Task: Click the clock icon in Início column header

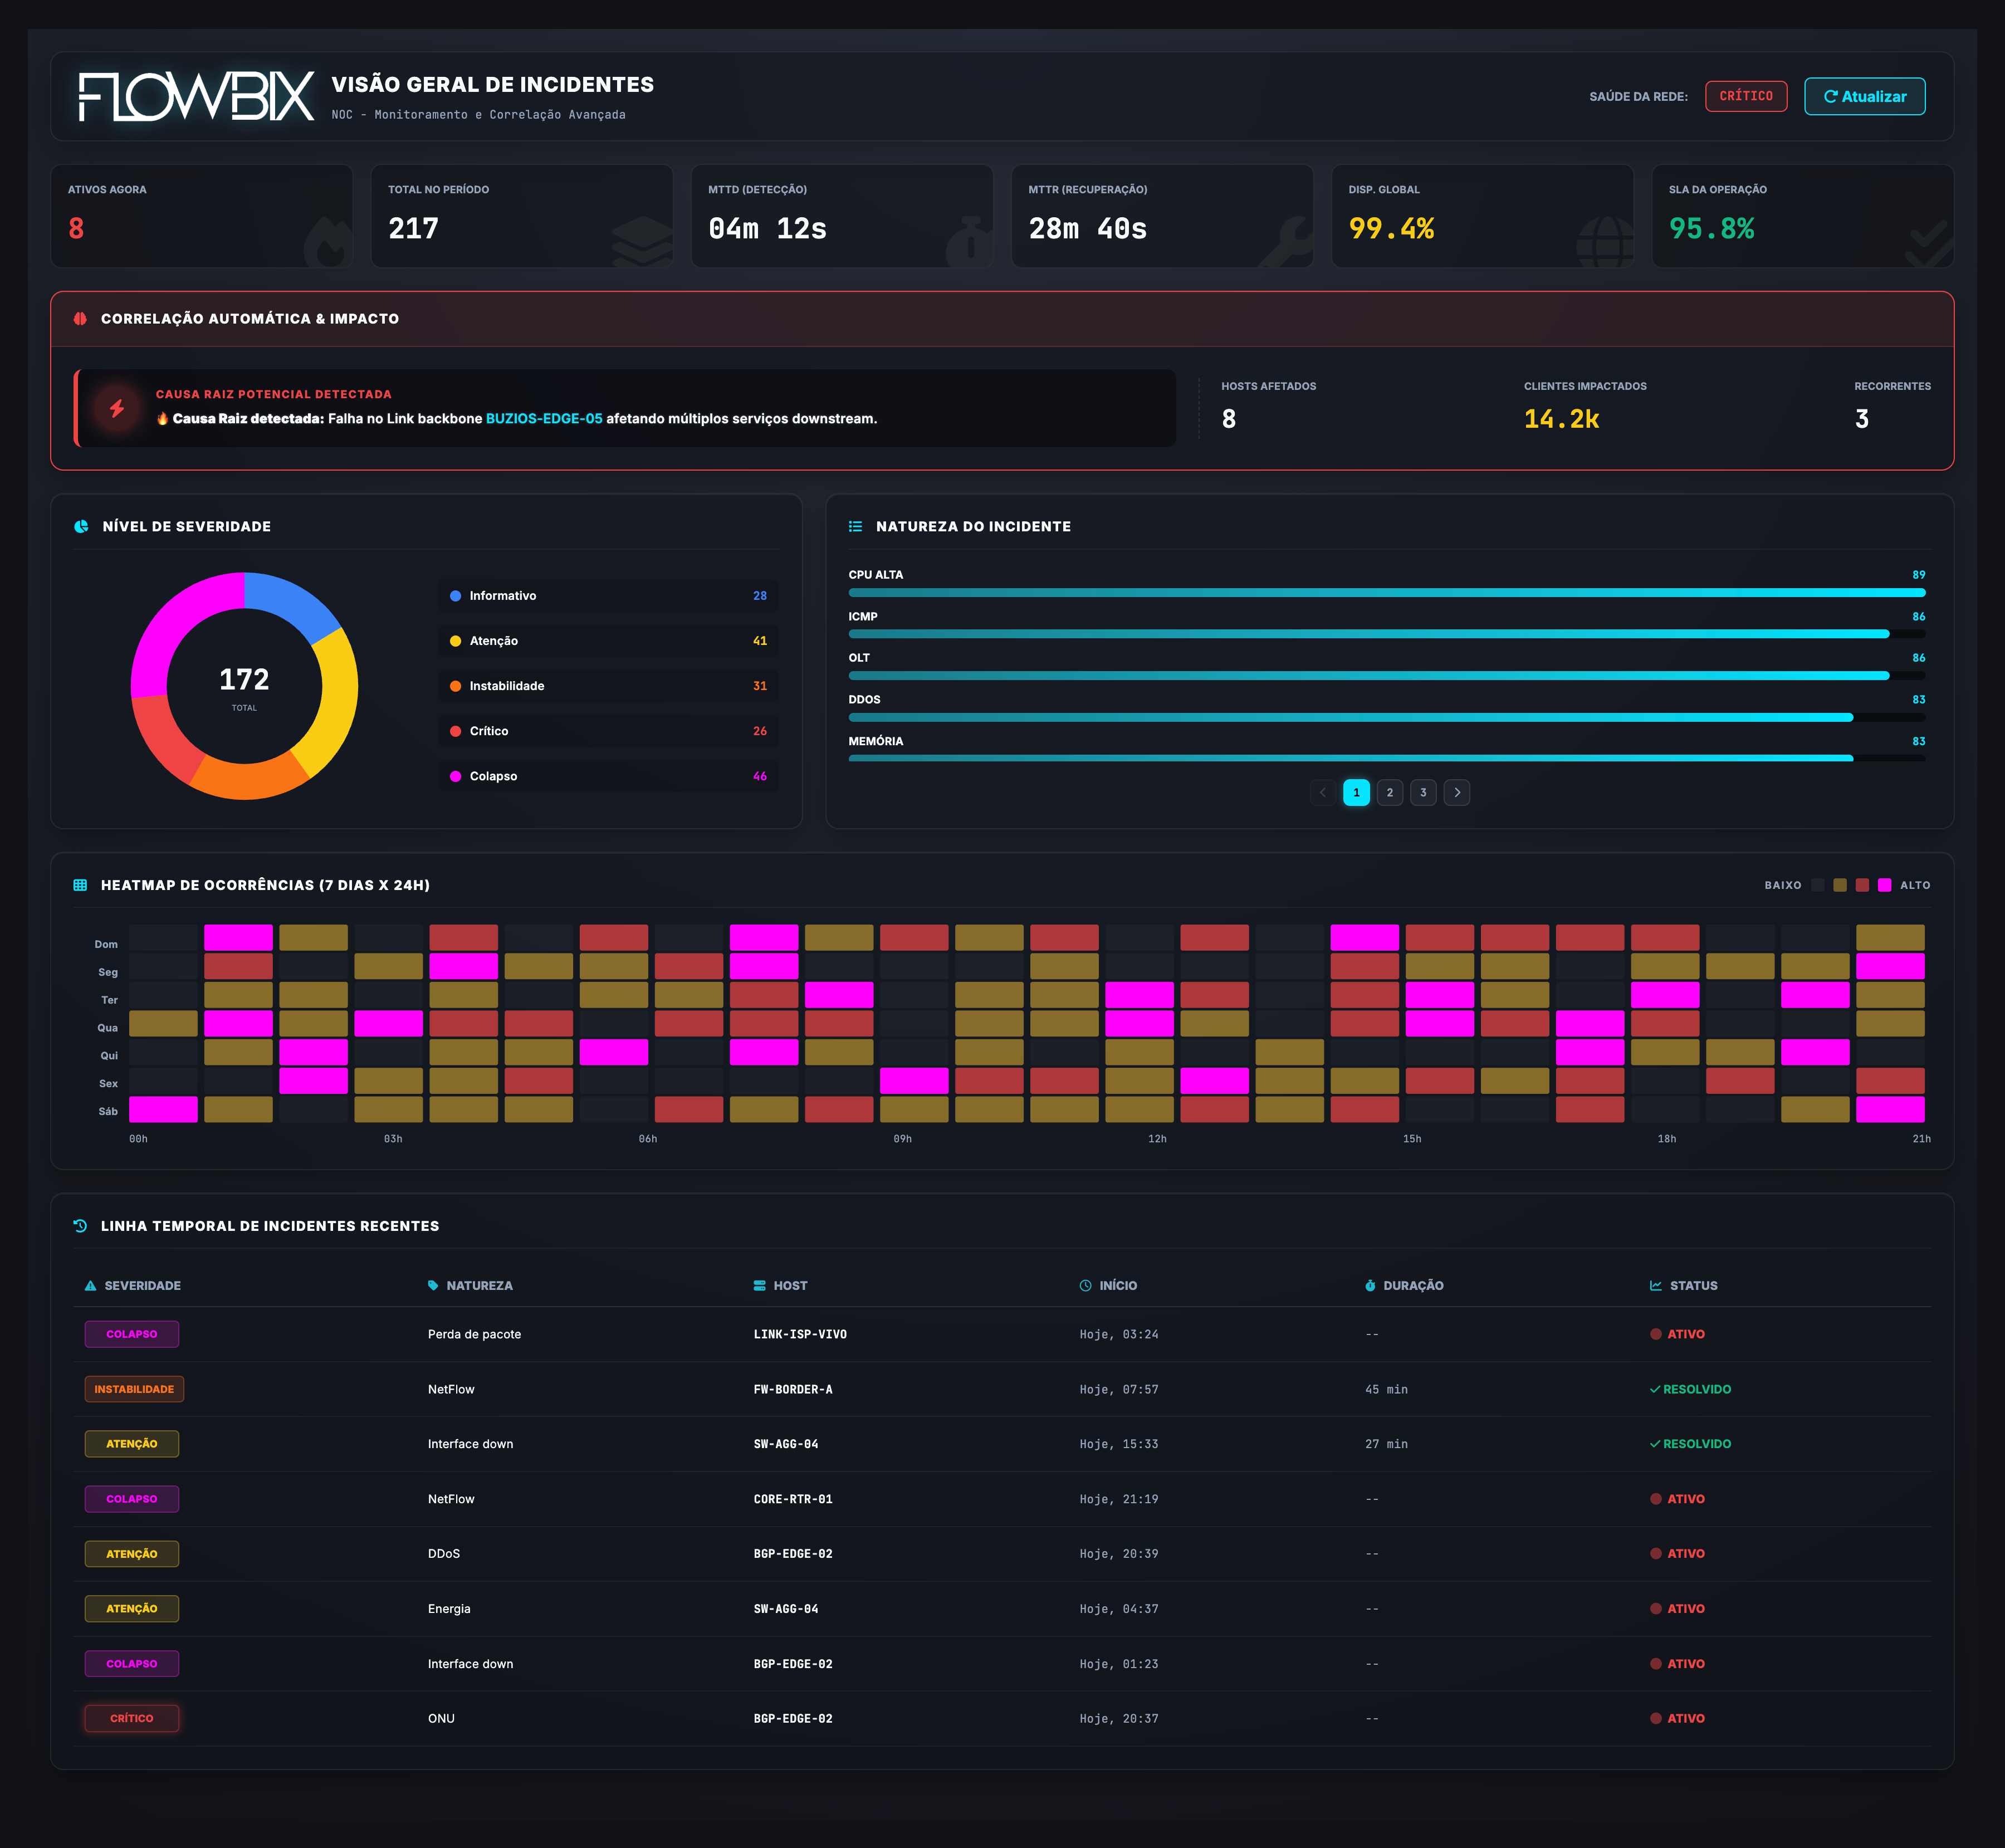Action: tap(1086, 1286)
